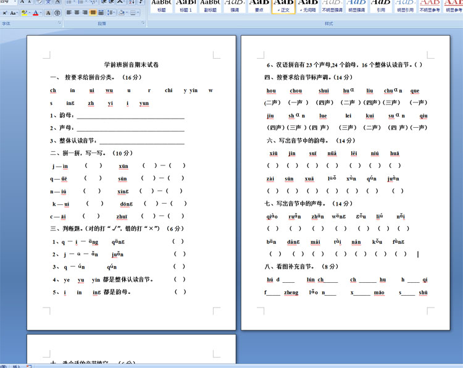Apply the 不明显强调 style
This screenshot has width=463, height=368.
pyautogui.click(x=332, y=6)
